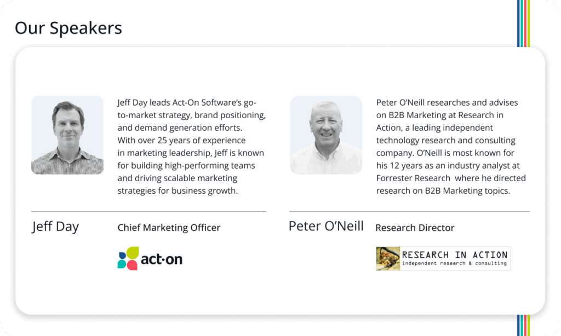Click Peter O'Neill's headshot photo
This screenshot has width=561, height=336.
coord(326,135)
